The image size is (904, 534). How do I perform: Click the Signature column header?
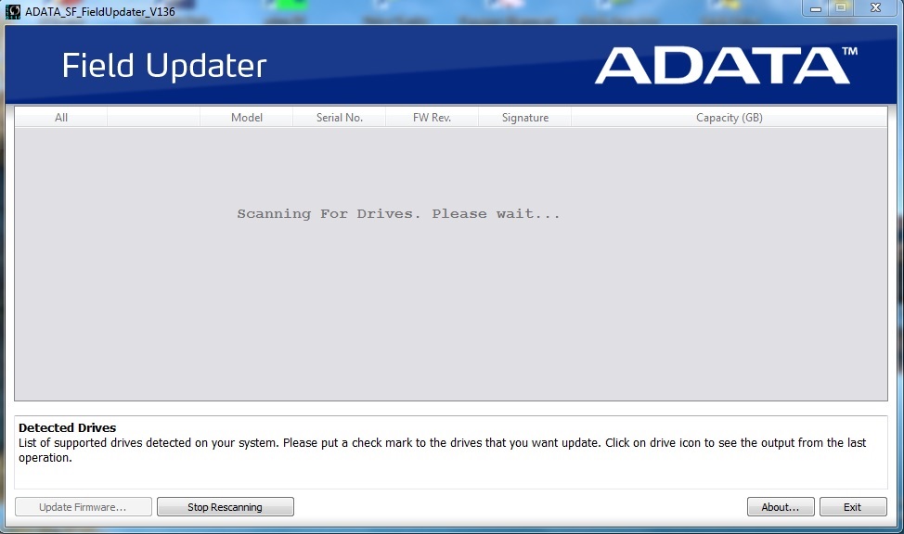[524, 118]
